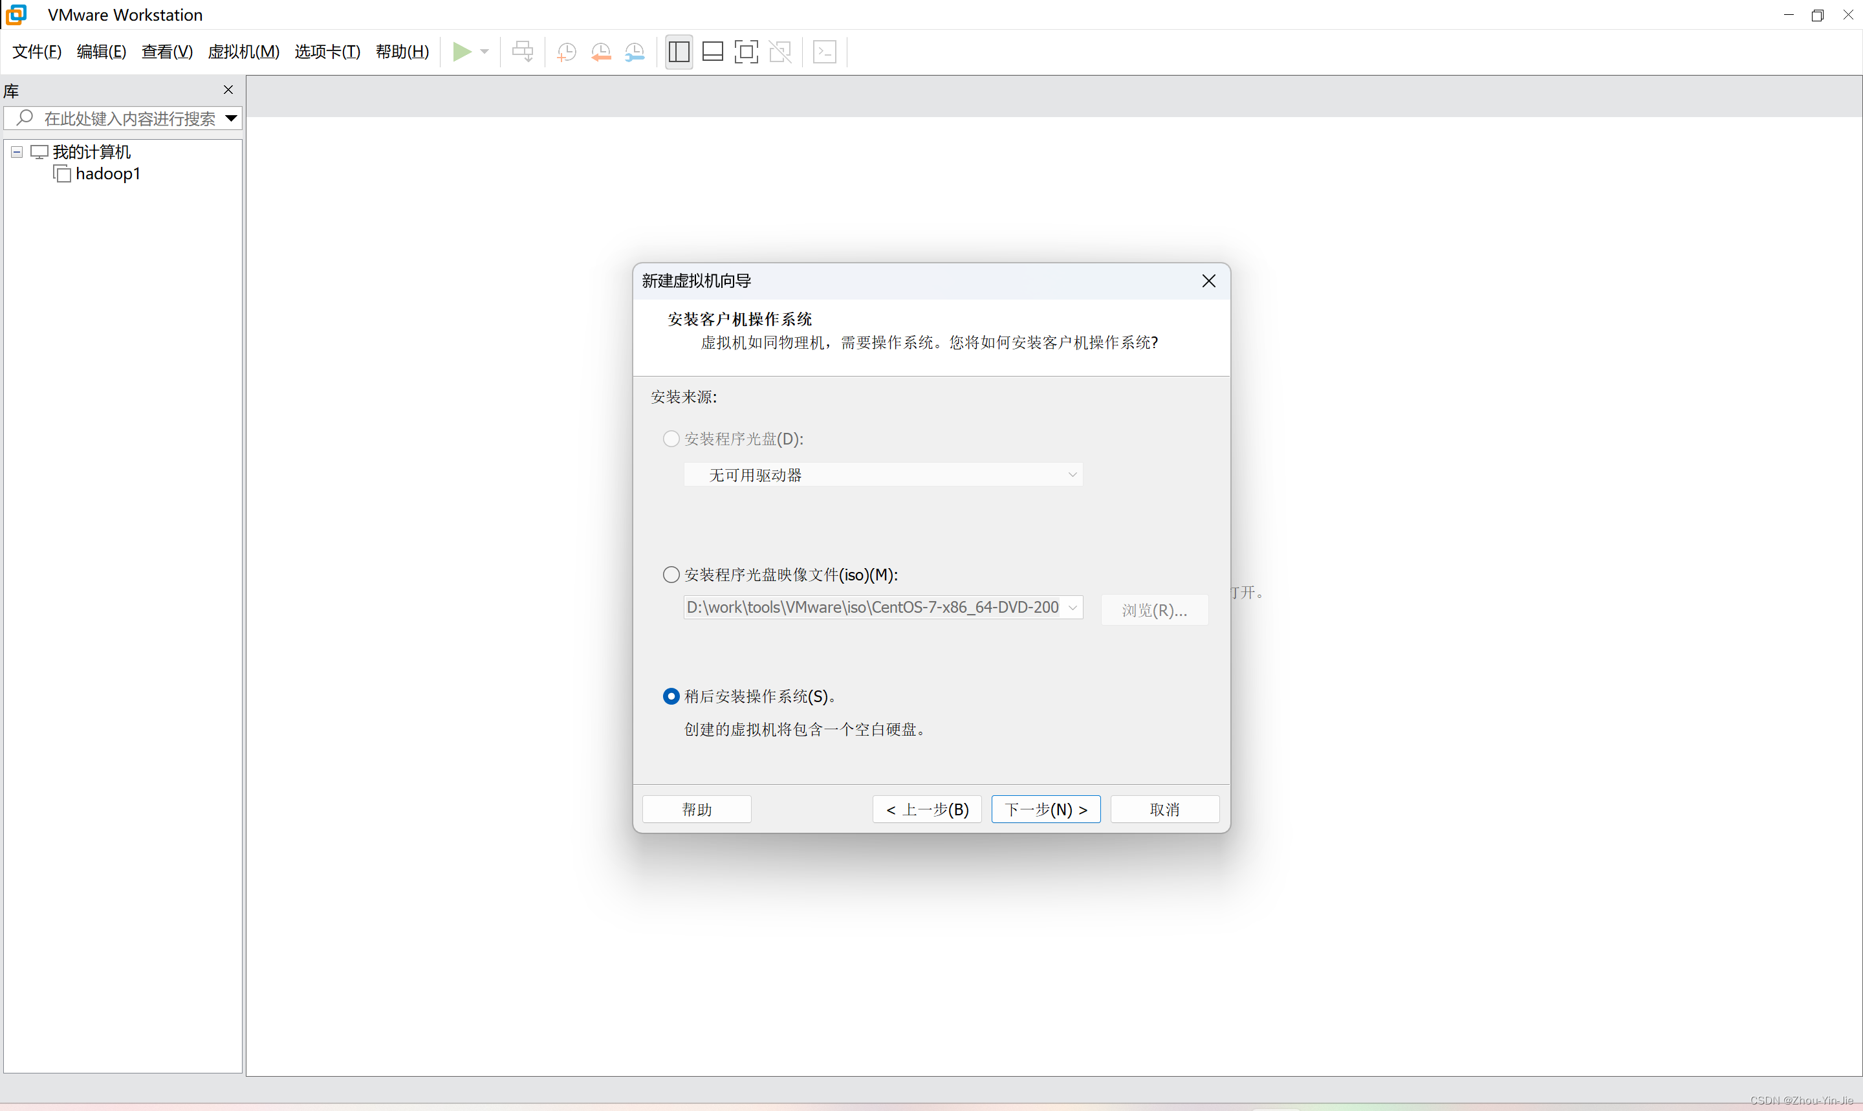Open the 帮助(H) menu
1863x1111 pixels.
pos(402,52)
